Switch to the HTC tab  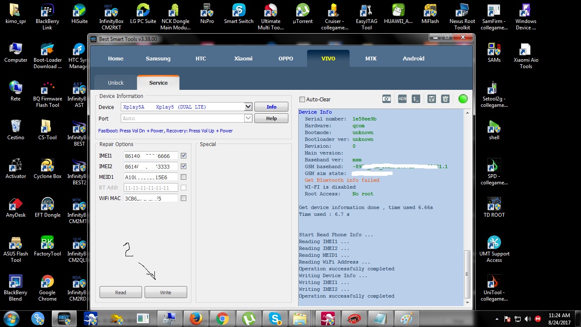[201, 58]
